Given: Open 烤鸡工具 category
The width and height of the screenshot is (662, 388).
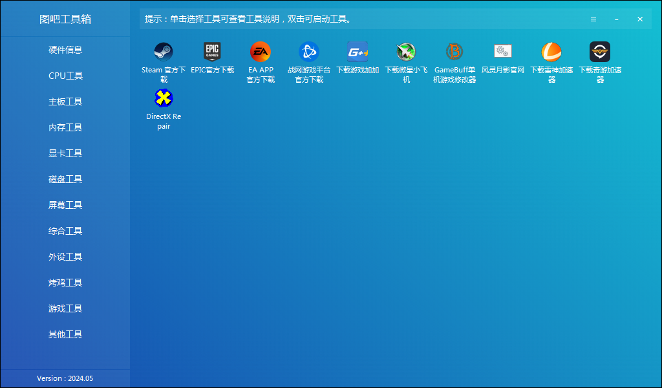Looking at the screenshot, I should coord(65,283).
